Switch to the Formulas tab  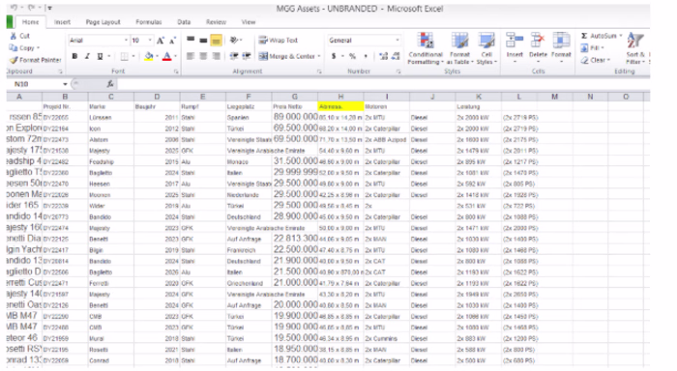149,22
